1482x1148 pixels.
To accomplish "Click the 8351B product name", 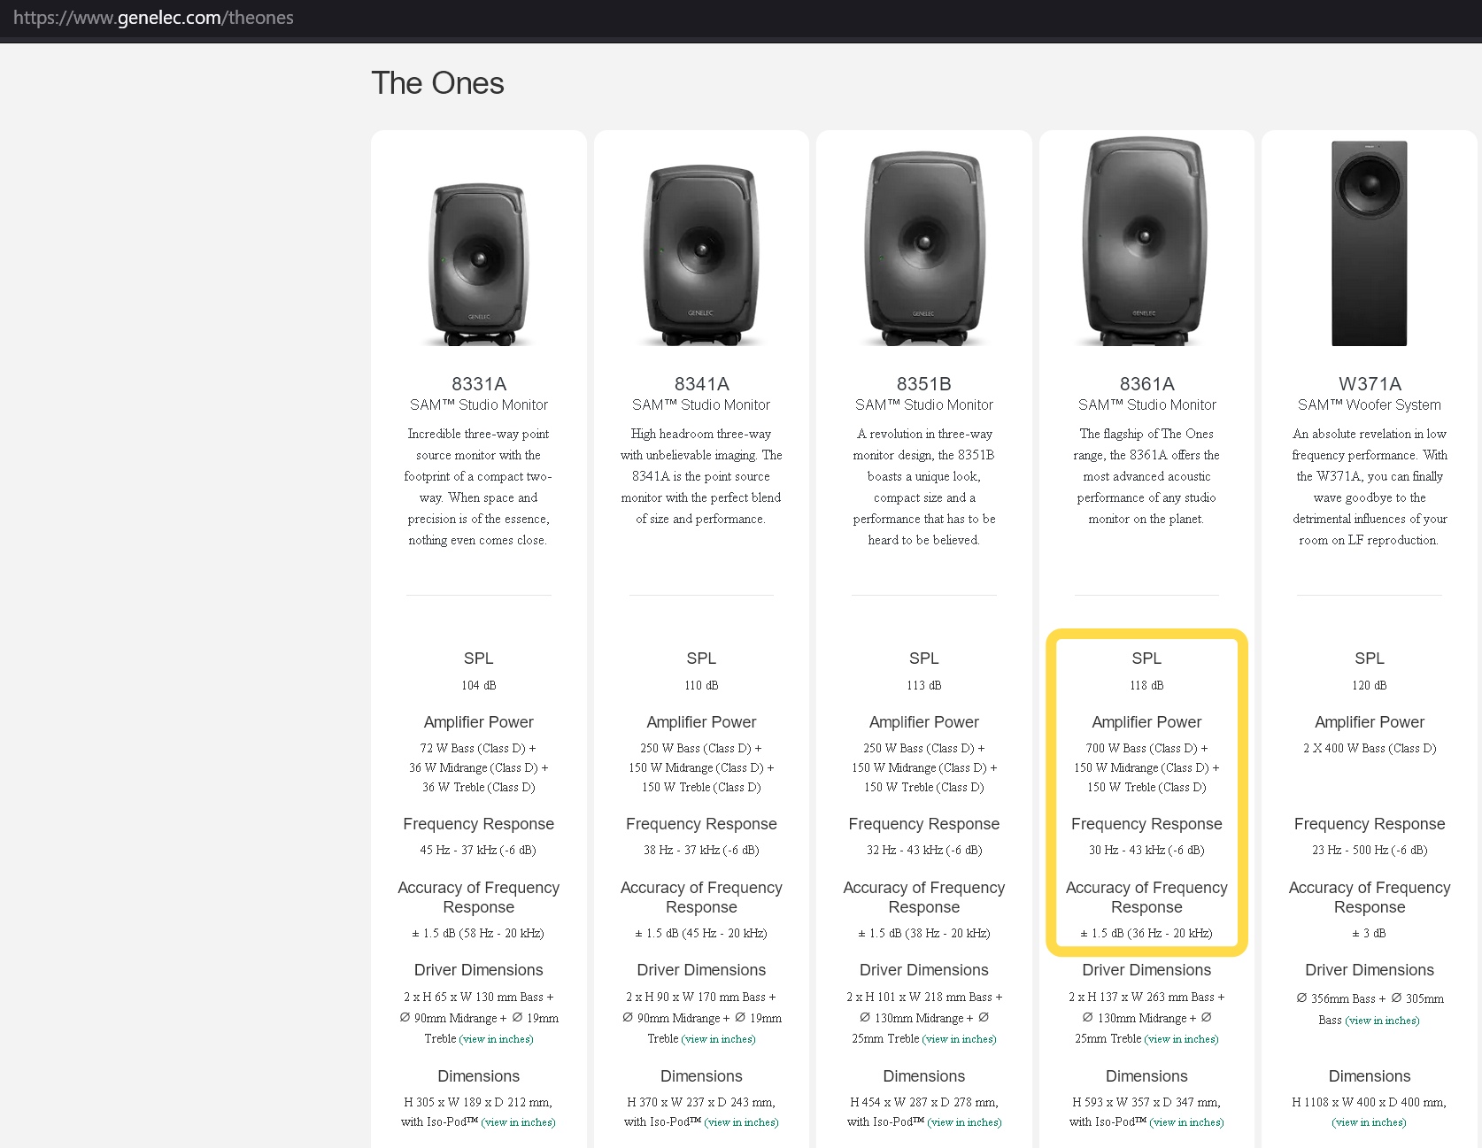I will click(x=923, y=384).
